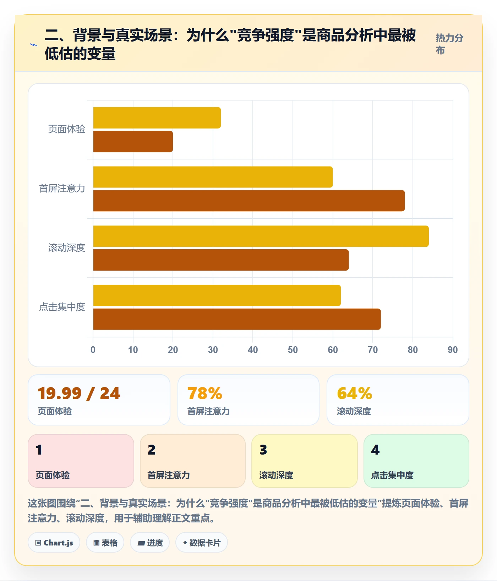Select the Chart.js tag
Viewport: 497px width, 581px height.
pyautogui.click(x=54, y=542)
